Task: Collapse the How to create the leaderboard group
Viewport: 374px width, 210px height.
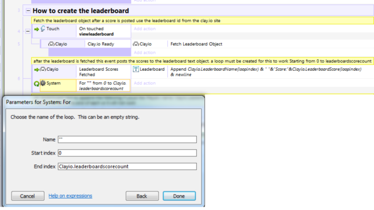Action: pyautogui.click(x=28, y=11)
